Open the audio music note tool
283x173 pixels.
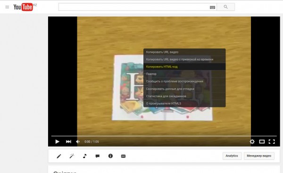point(84,156)
